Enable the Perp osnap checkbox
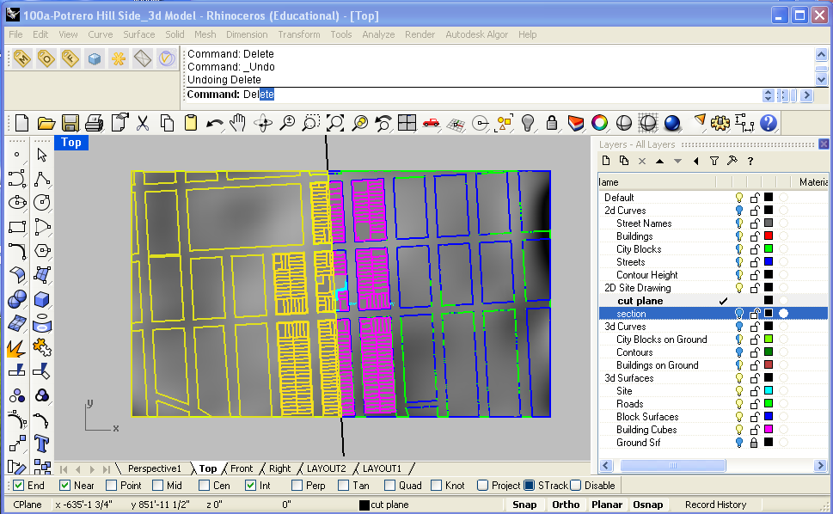The image size is (833, 514). pos(297,486)
